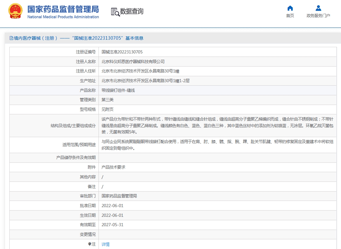Click the 生产地址 label
This screenshot has height=249, width=341.
[88, 81]
